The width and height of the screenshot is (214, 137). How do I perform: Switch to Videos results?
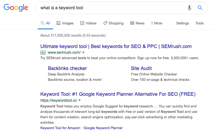point(88,23)
